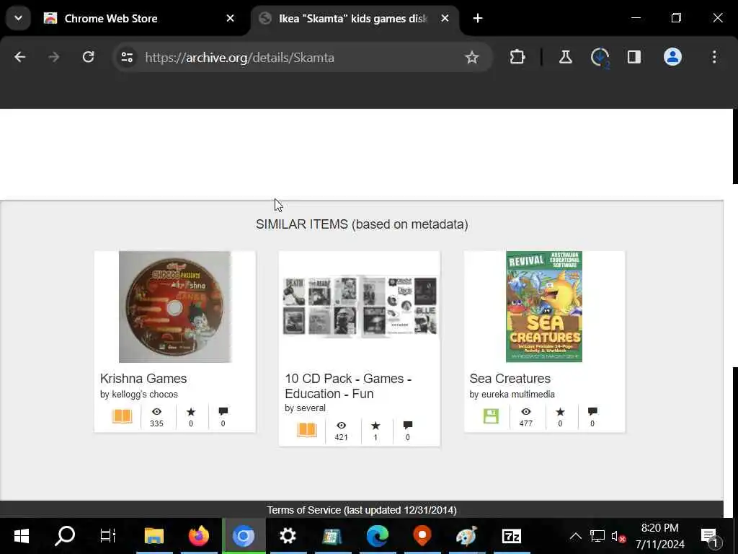Click the archive.org address bar URL
This screenshot has width=738, height=554.
coord(239,58)
